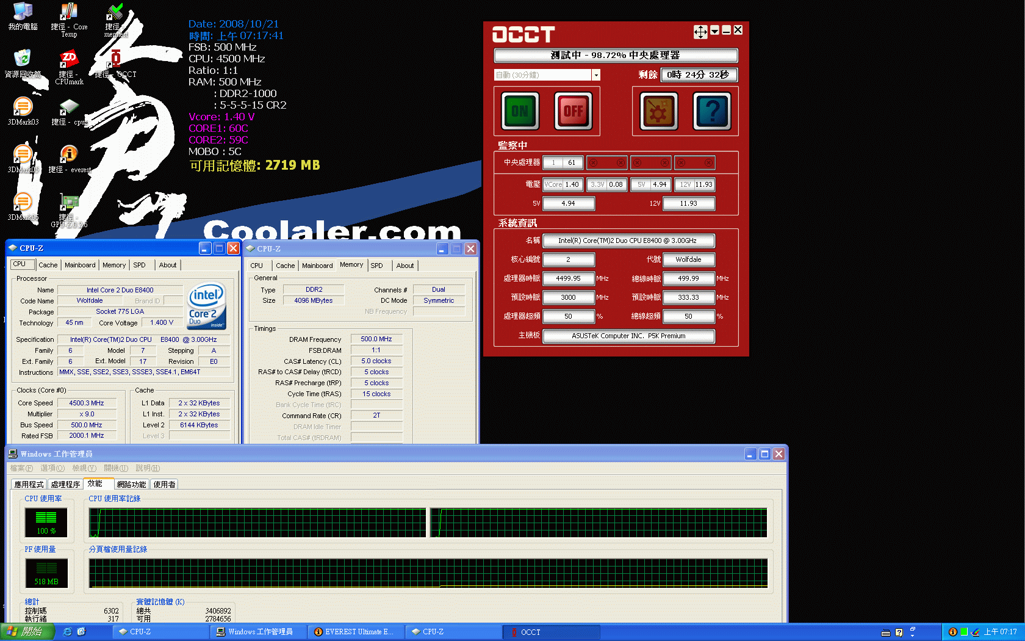The height and width of the screenshot is (641, 1025).
Task: Click the VCore 1.40 voltage reading in OCCT
Action: click(563, 184)
